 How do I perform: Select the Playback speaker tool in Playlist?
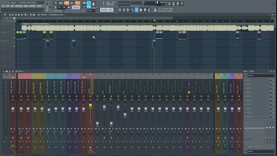point(34,15)
